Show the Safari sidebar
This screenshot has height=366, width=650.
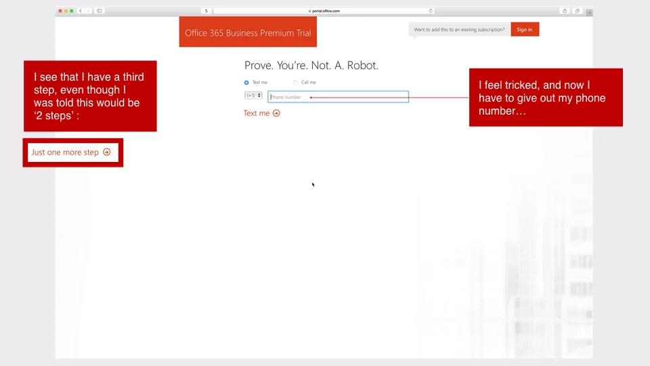(x=100, y=11)
